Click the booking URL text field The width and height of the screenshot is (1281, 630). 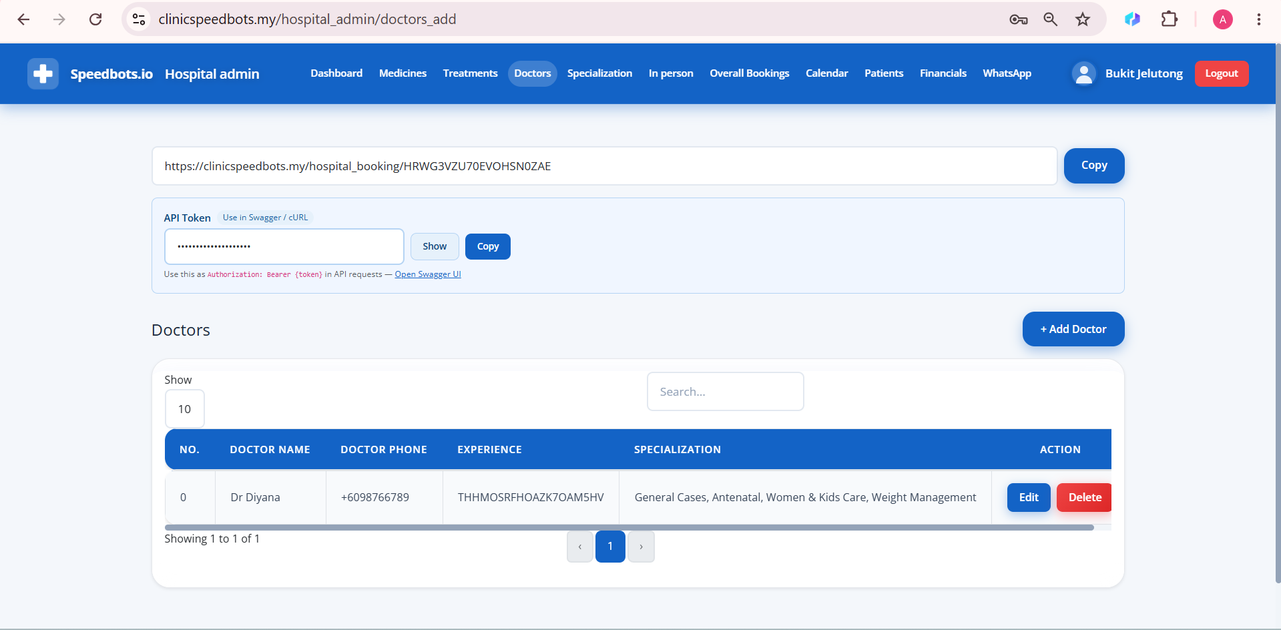click(604, 166)
